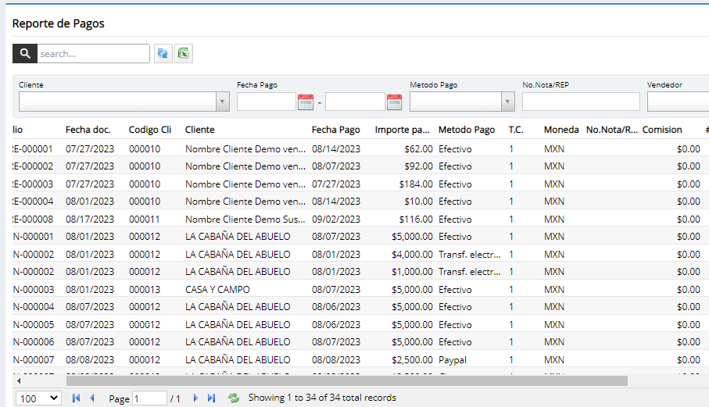Sort by Cliente column header

coord(199,130)
